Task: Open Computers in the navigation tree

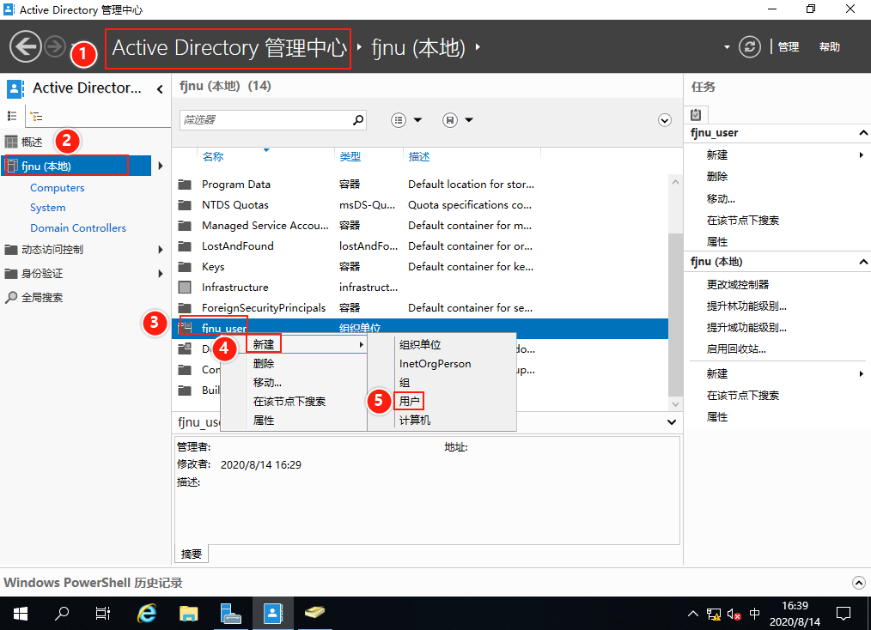Action: click(58, 188)
